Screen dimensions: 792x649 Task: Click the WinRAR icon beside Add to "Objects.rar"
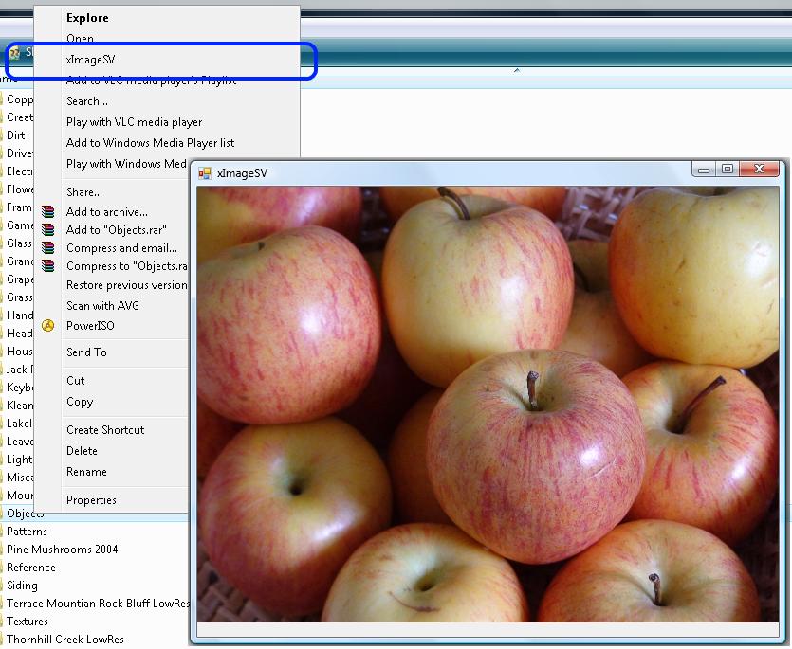point(48,229)
